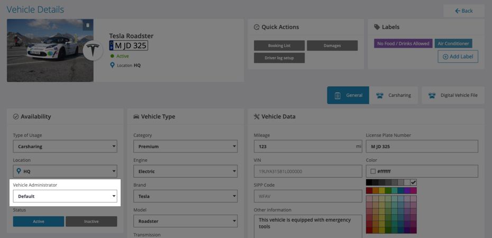Image resolution: width=492 pixels, height=238 pixels.
Task: Click the Labels tag icon
Action: [x=377, y=27]
